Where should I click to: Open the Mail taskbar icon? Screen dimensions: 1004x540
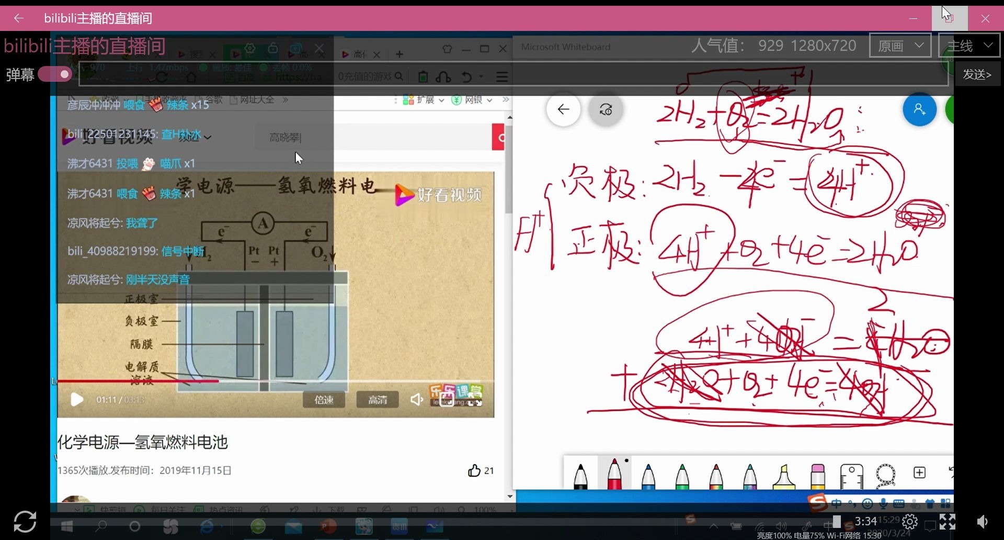pyautogui.click(x=293, y=526)
